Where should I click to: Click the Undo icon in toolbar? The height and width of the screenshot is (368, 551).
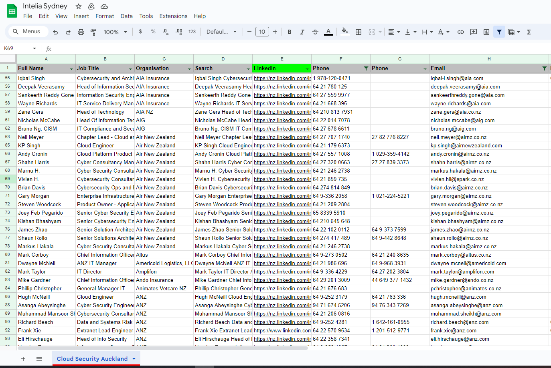tap(55, 32)
